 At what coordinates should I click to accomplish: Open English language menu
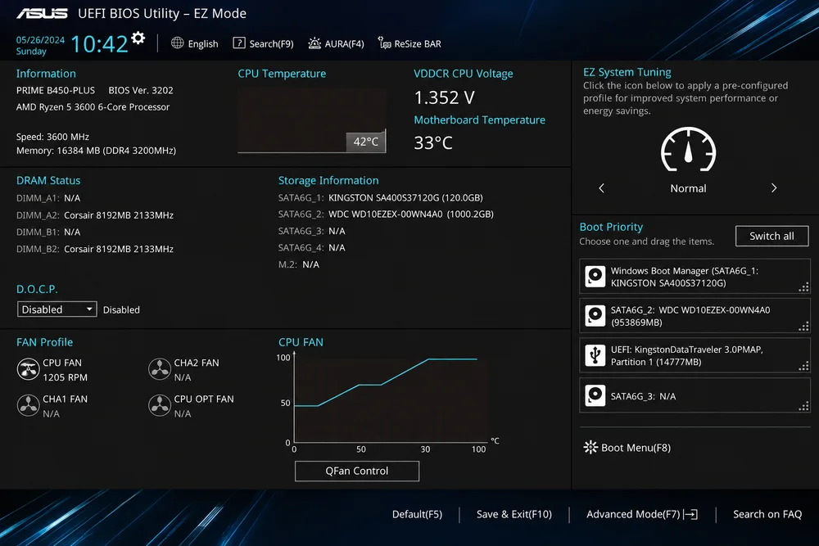[194, 43]
